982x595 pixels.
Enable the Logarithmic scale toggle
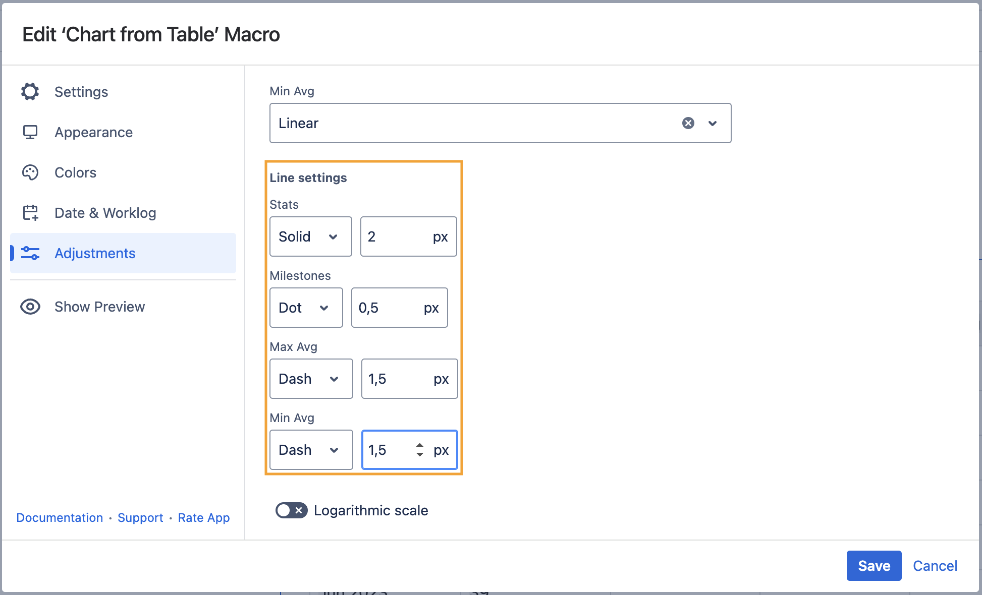tap(291, 510)
